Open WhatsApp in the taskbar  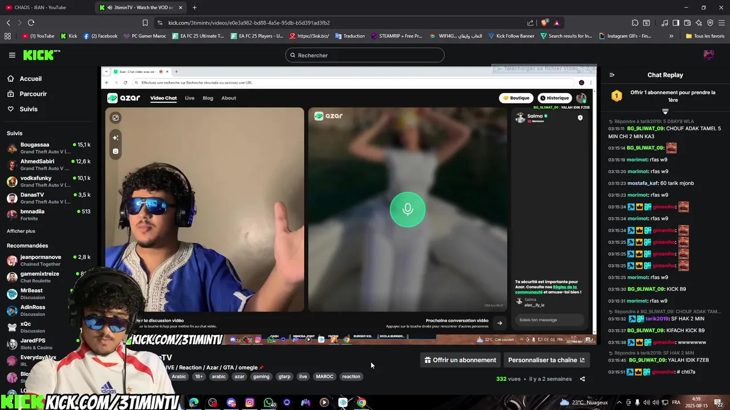point(269,403)
